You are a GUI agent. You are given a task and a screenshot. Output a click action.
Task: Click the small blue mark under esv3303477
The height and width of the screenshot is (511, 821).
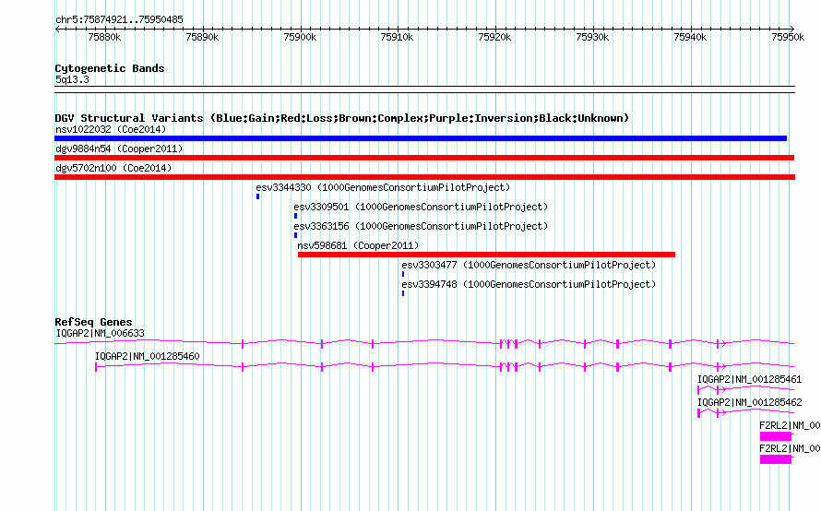[x=402, y=274]
